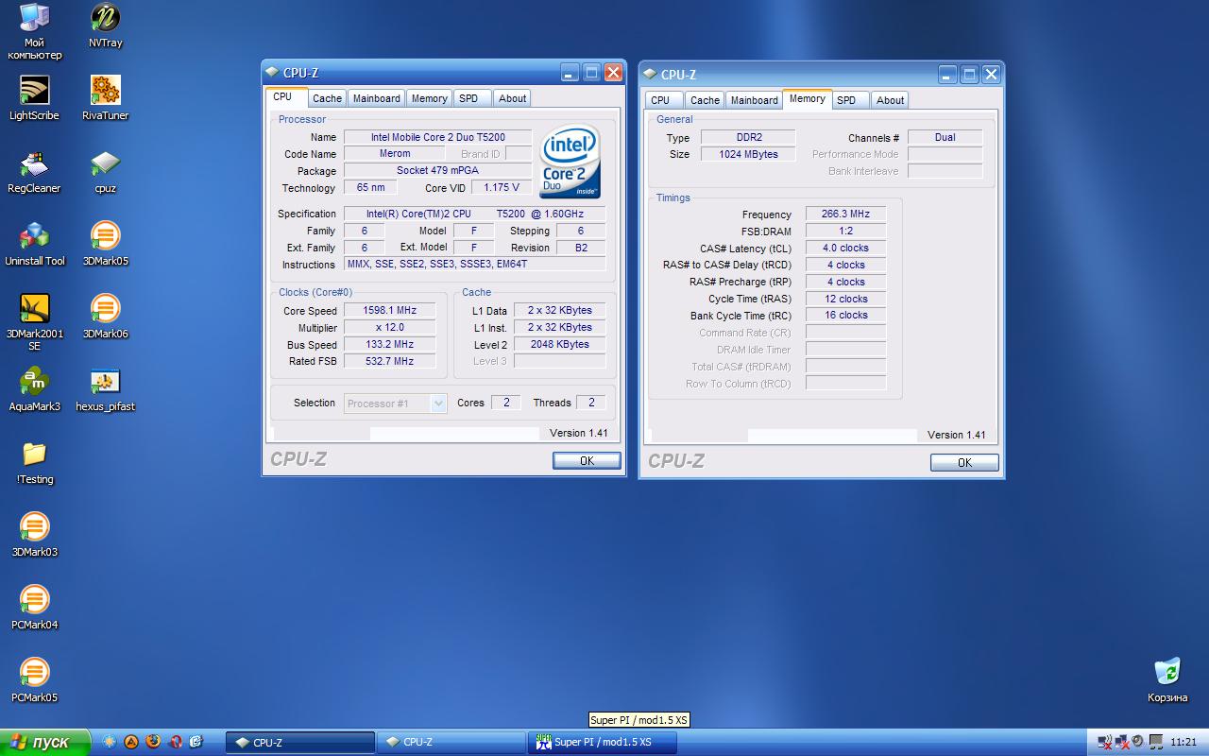The image size is (1209, 756).
Task: Select the 3DMark2001 SE desktop icon
Action: 34,322
